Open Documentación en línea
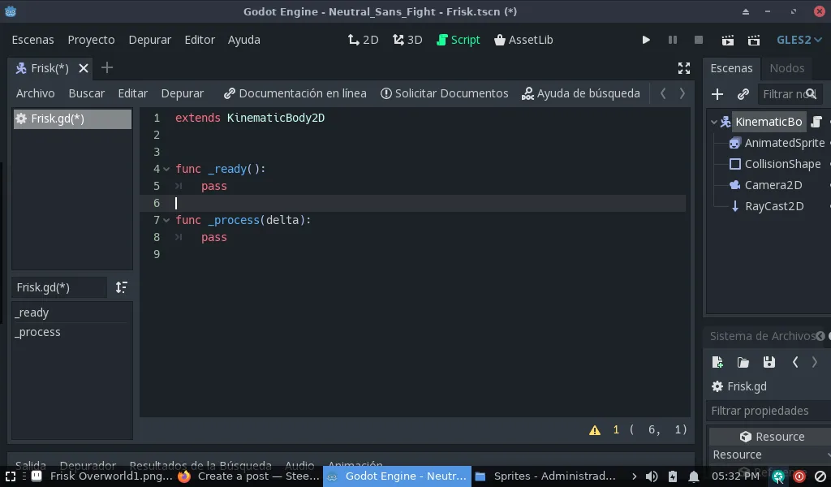This screenshot has height=487, width=831. coord(295,93)
